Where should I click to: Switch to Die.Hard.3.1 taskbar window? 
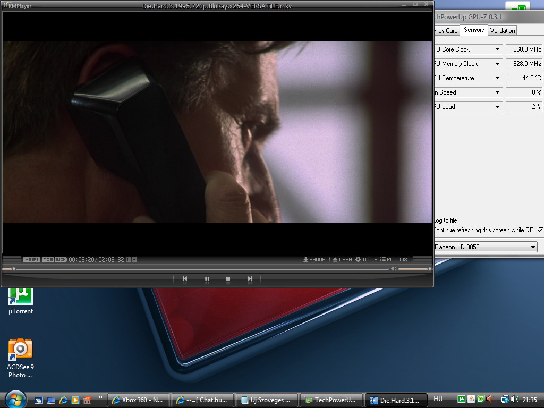395,400
